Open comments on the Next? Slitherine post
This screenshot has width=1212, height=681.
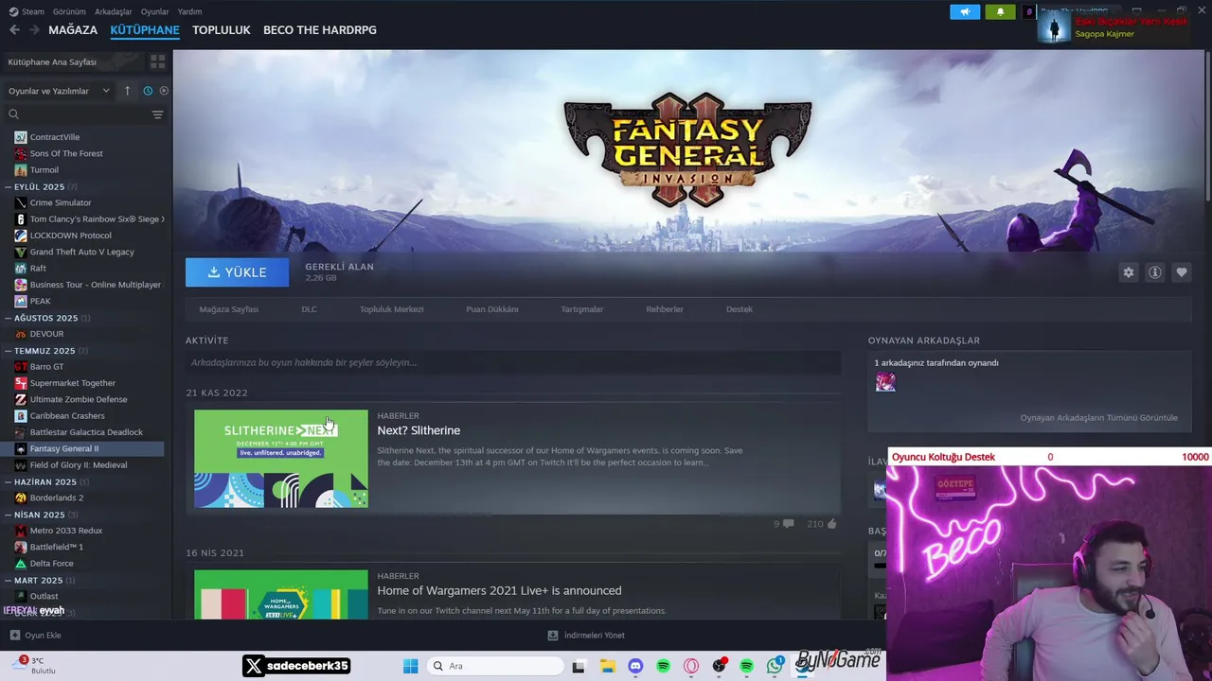(788, 523)
